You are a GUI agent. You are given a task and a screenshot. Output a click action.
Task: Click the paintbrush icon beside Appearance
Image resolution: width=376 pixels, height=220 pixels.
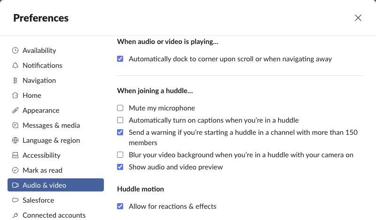pyautogui.click(x=15, y=110)
